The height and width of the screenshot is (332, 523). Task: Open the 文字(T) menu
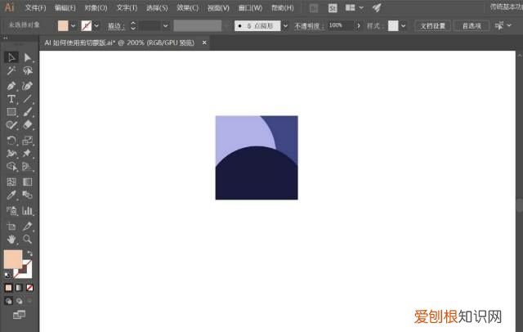[127, 7]
